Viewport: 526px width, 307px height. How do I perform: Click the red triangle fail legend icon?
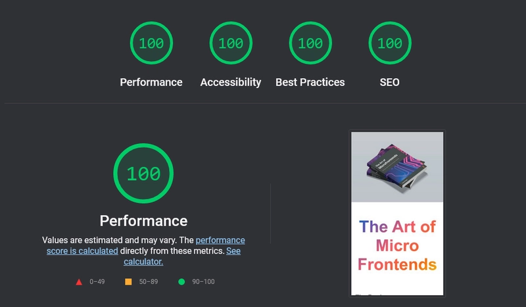[x=79, y=282]
